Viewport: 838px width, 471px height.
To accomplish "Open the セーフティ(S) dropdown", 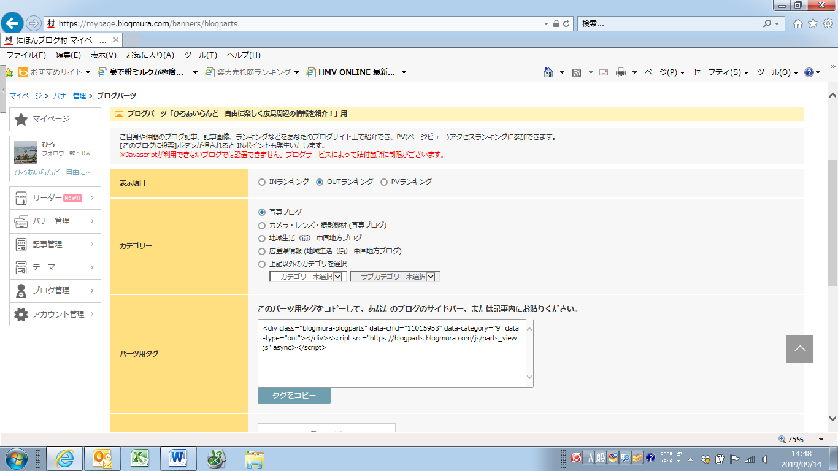I will [x=721, y=72].
